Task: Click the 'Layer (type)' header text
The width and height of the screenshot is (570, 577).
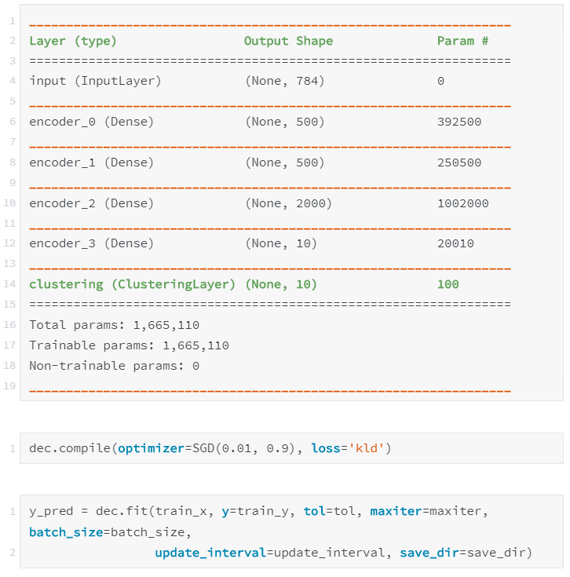Action: 72,41
